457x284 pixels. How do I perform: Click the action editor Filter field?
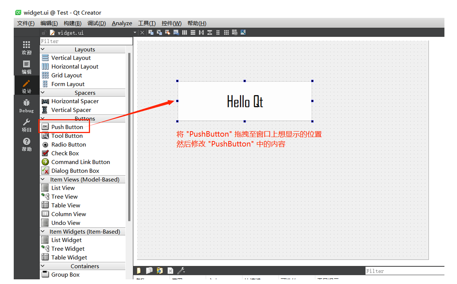[405, 271]
